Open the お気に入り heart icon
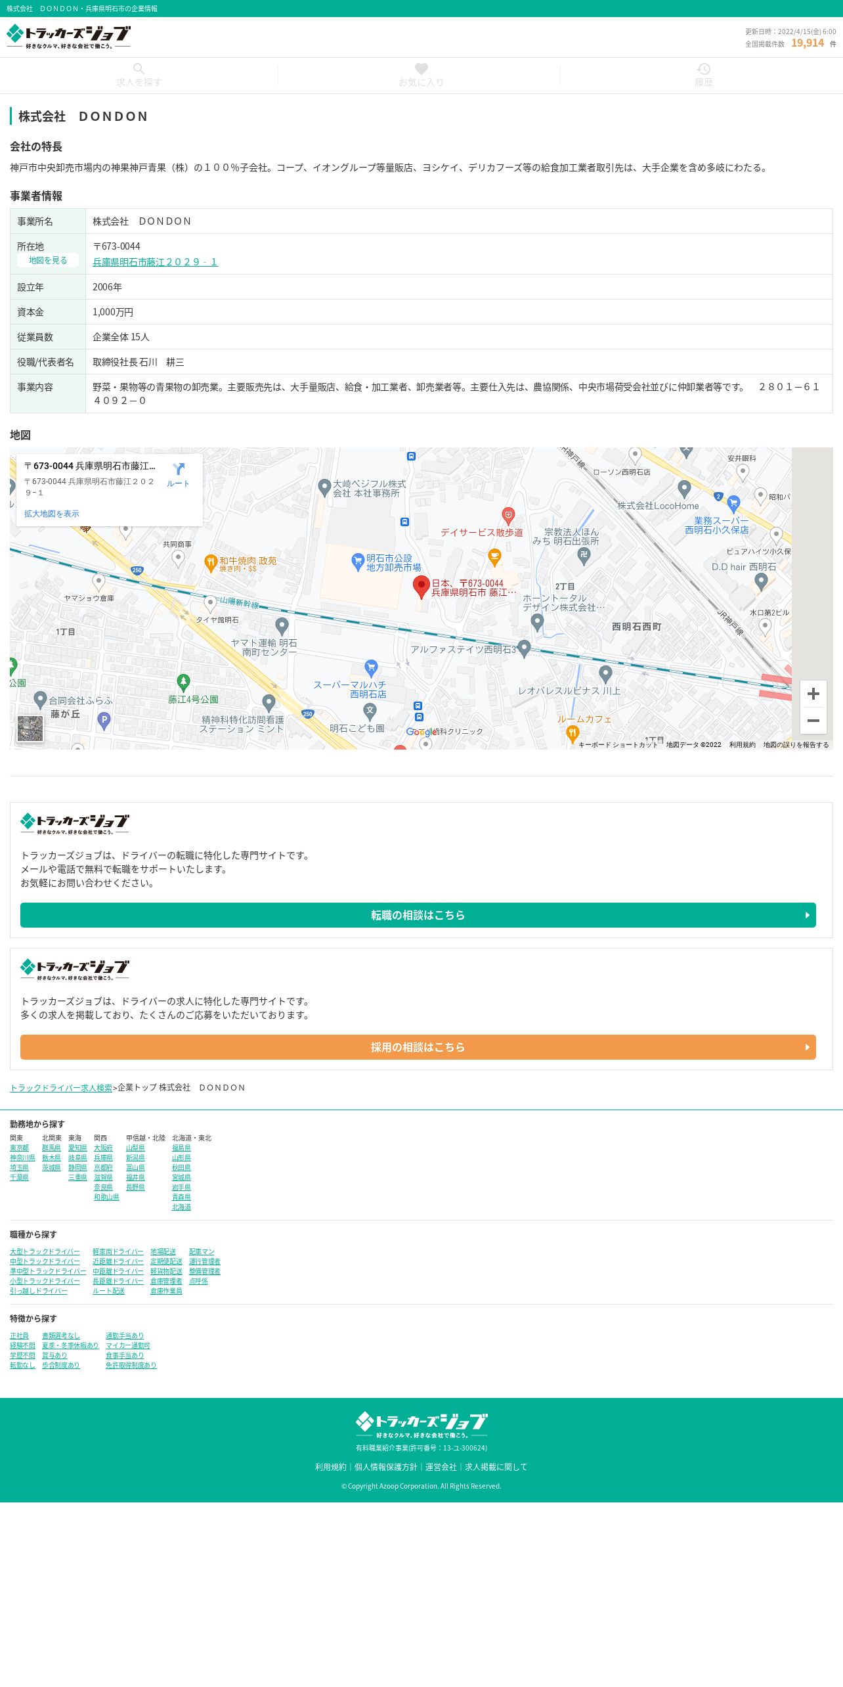Viewport: 843px width, 1687px height. (x=421, y=68)
